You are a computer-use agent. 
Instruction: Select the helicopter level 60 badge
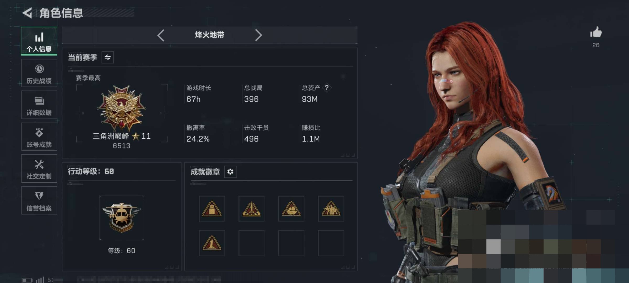122,218
